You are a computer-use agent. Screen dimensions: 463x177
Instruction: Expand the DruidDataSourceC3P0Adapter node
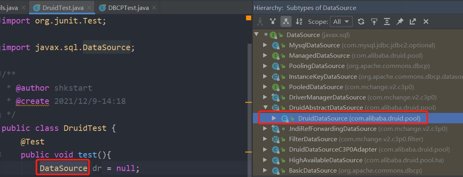(x=265, y=150)
